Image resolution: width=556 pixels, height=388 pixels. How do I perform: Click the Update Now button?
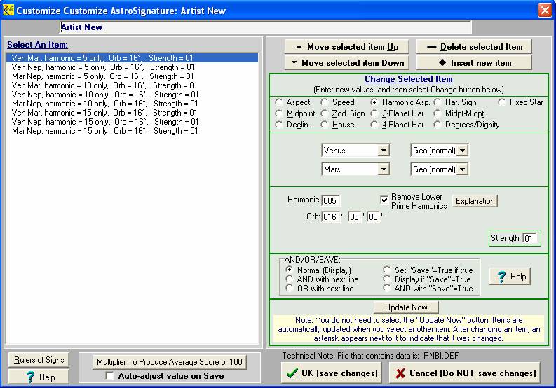pyautogui.click(x=406, y=307)
